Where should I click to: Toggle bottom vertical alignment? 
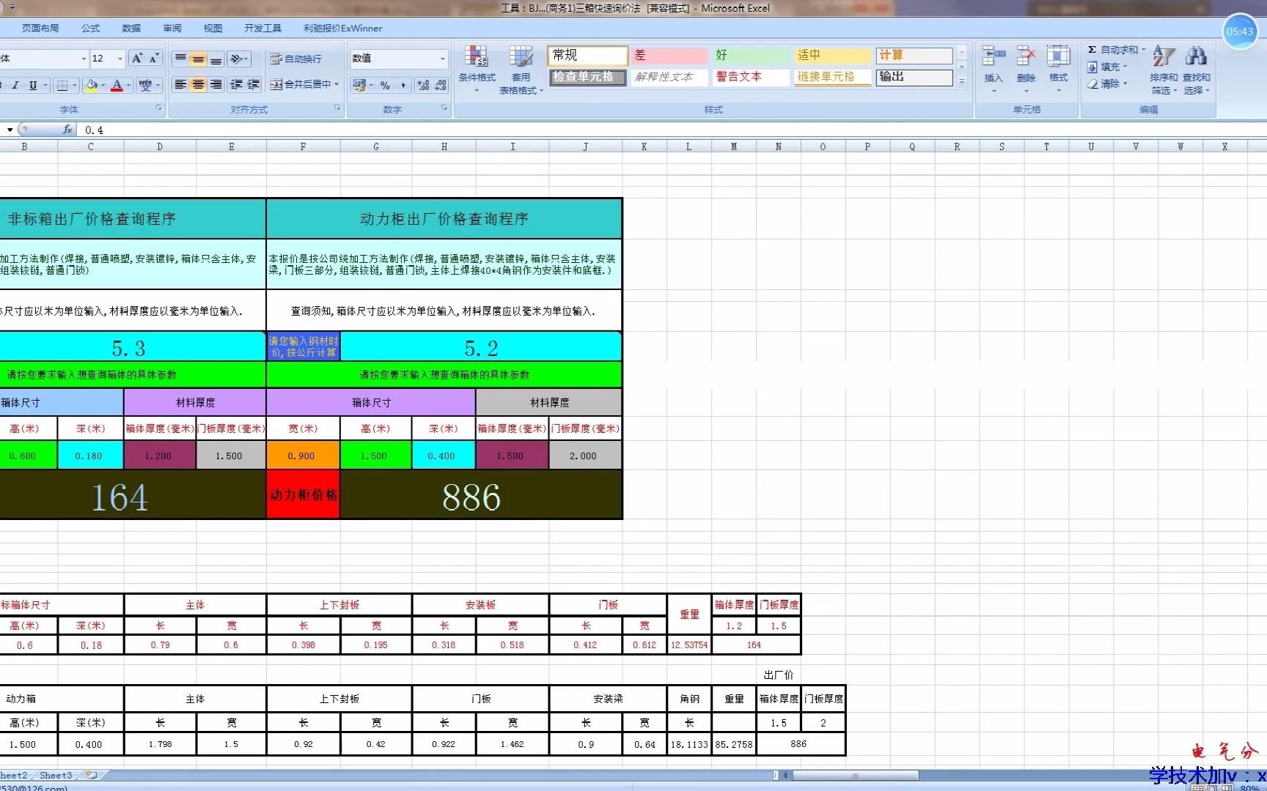(216, 59)
